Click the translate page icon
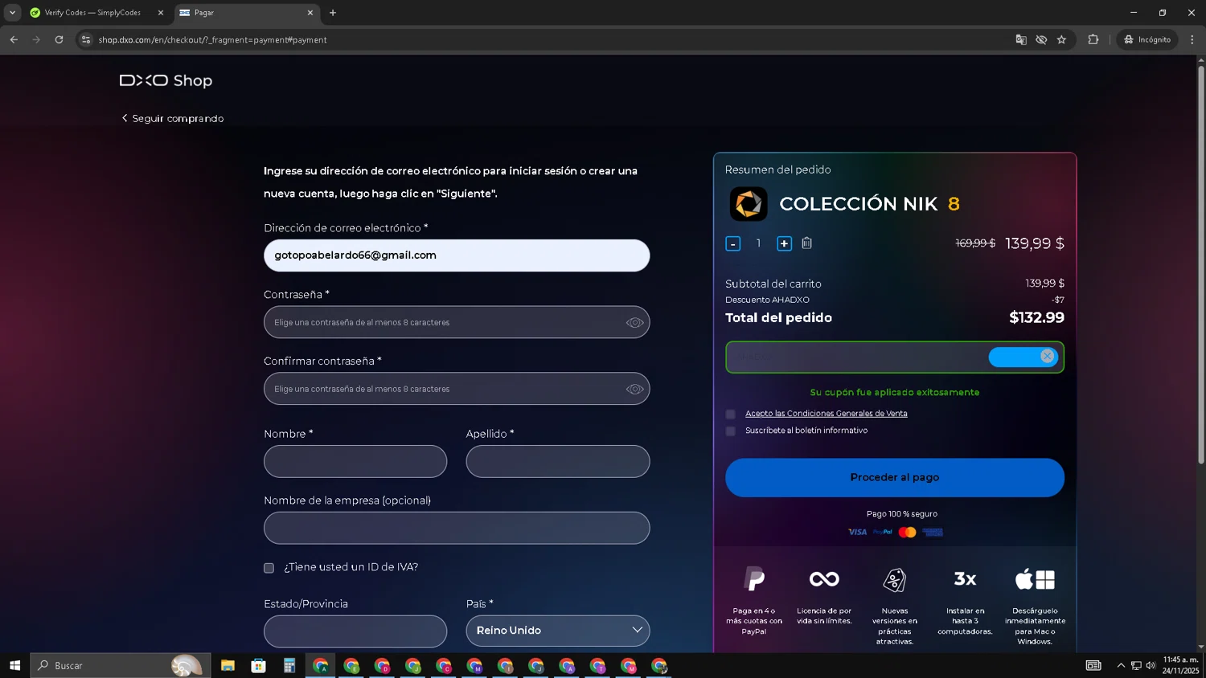This screenshot has height=678, width=1206. tap(1021, 39)
